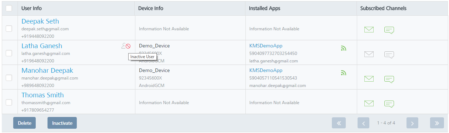
Task: Go to the last page of results
Action: point(437,123)
